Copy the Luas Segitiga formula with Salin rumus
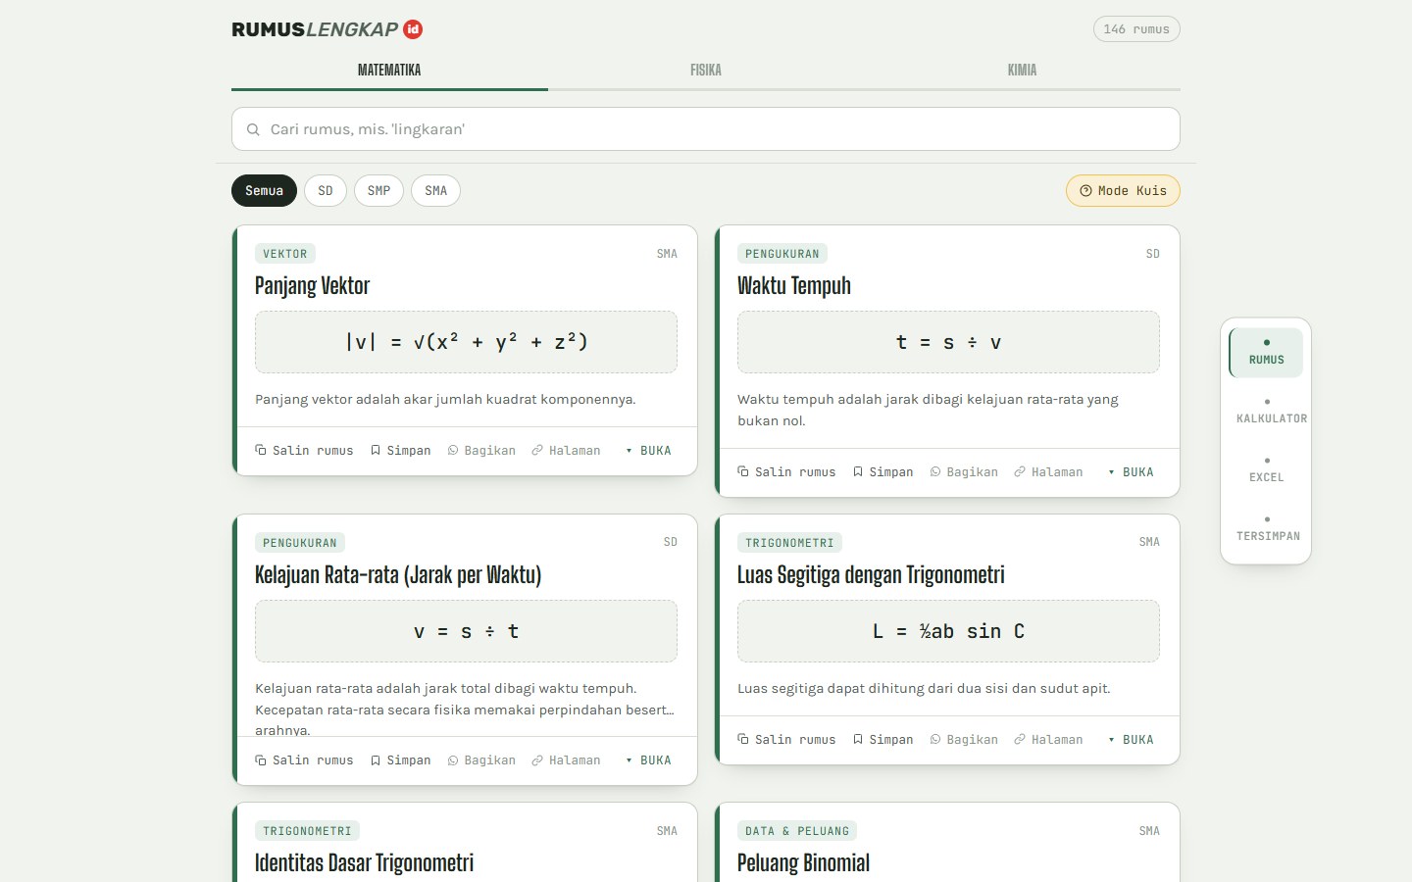 click(786, 740)
